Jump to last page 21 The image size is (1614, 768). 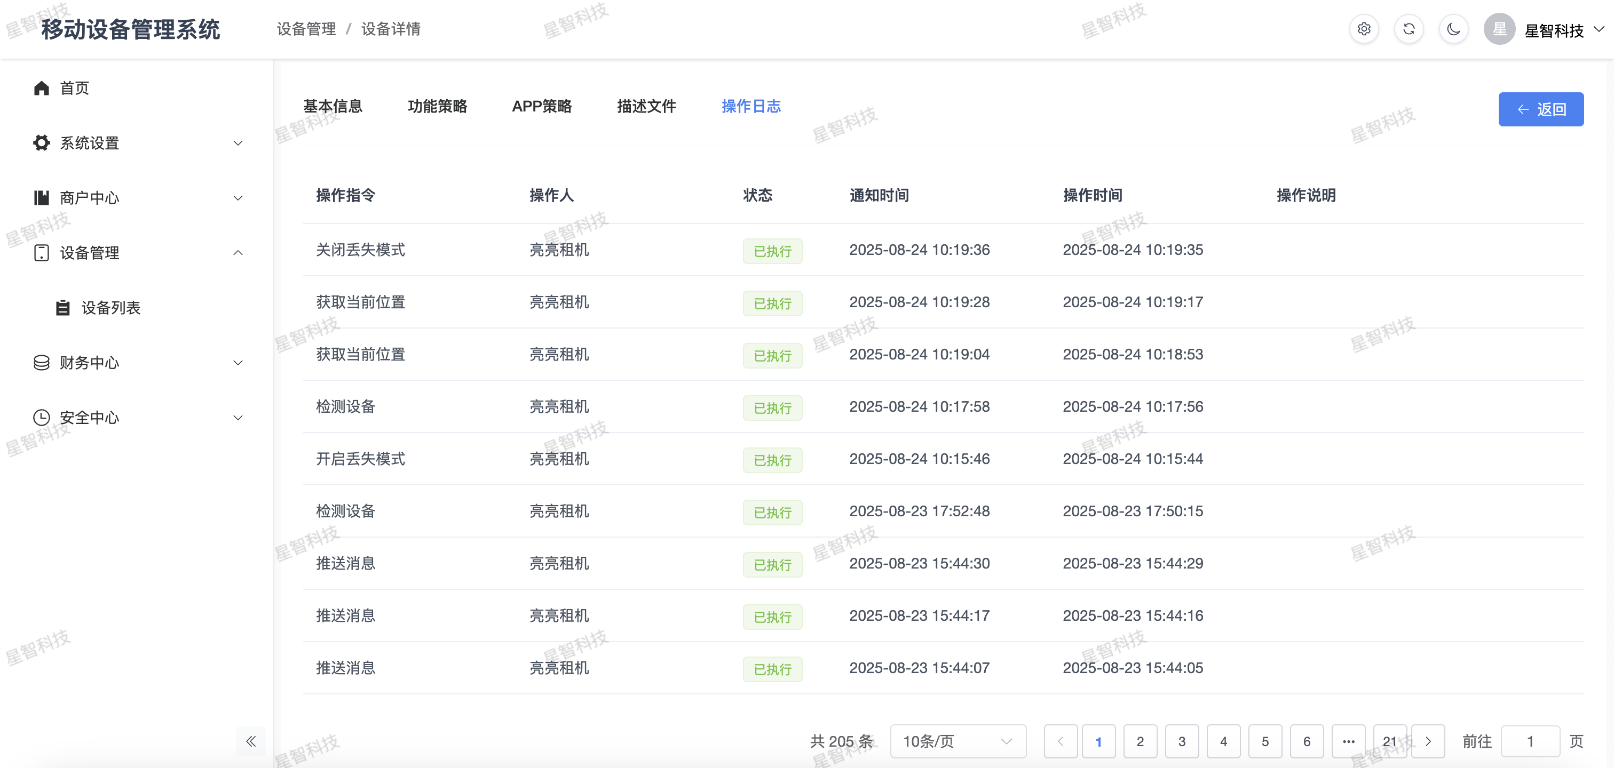point(1390,742)
